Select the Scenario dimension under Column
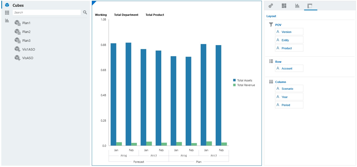The height and width of the screenshot is (167, 357). 290,88
